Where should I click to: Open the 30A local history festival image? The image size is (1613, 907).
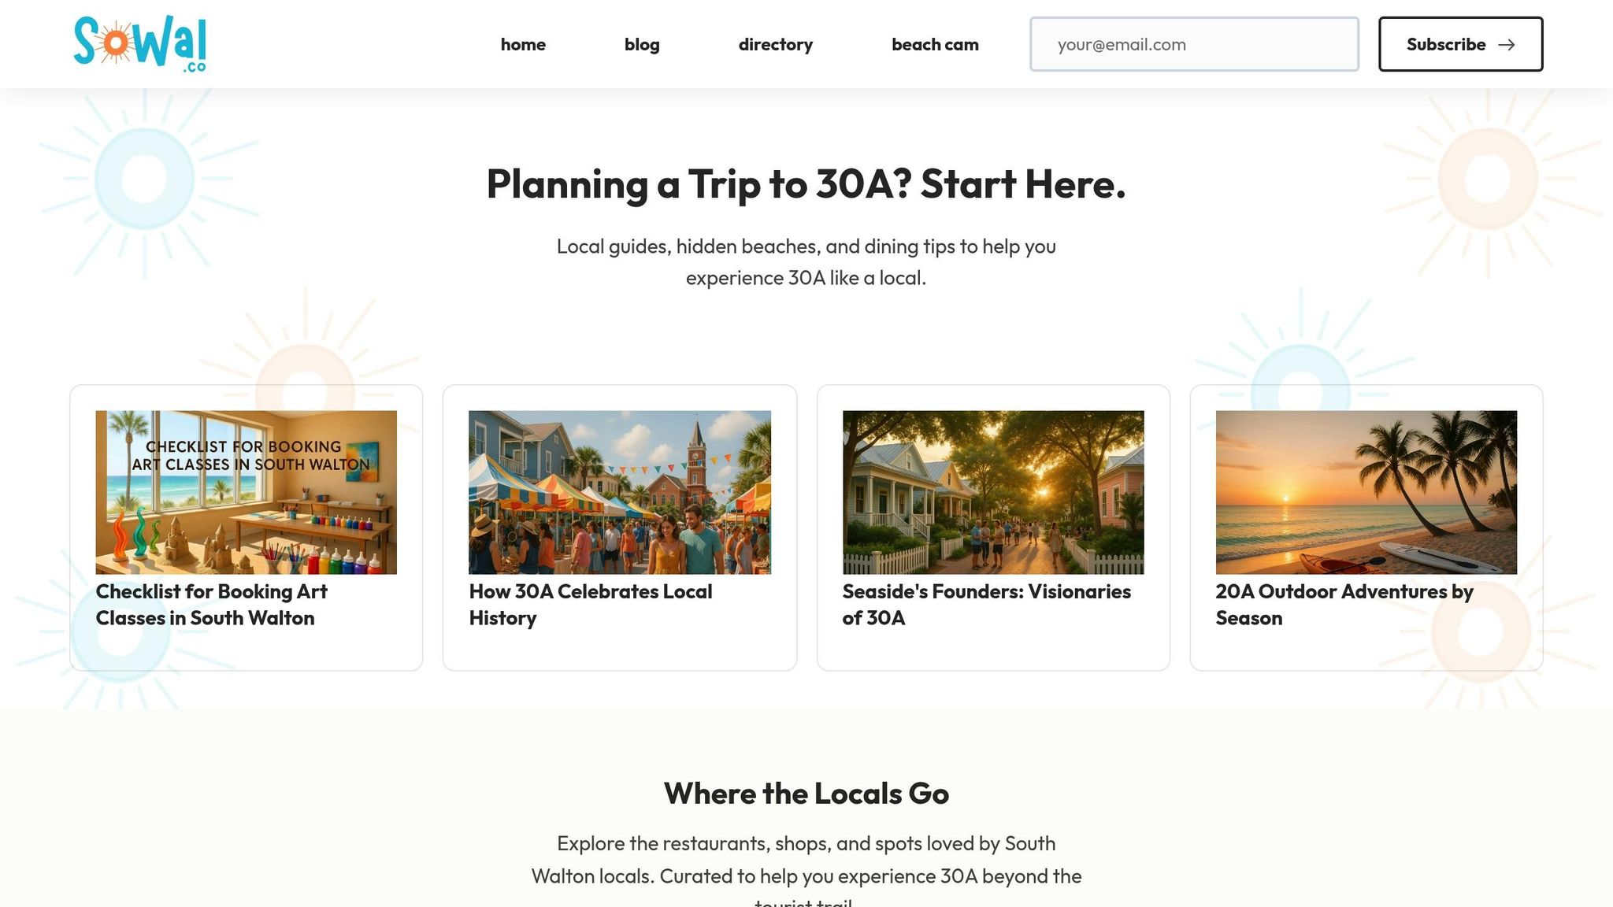(619, 492)
